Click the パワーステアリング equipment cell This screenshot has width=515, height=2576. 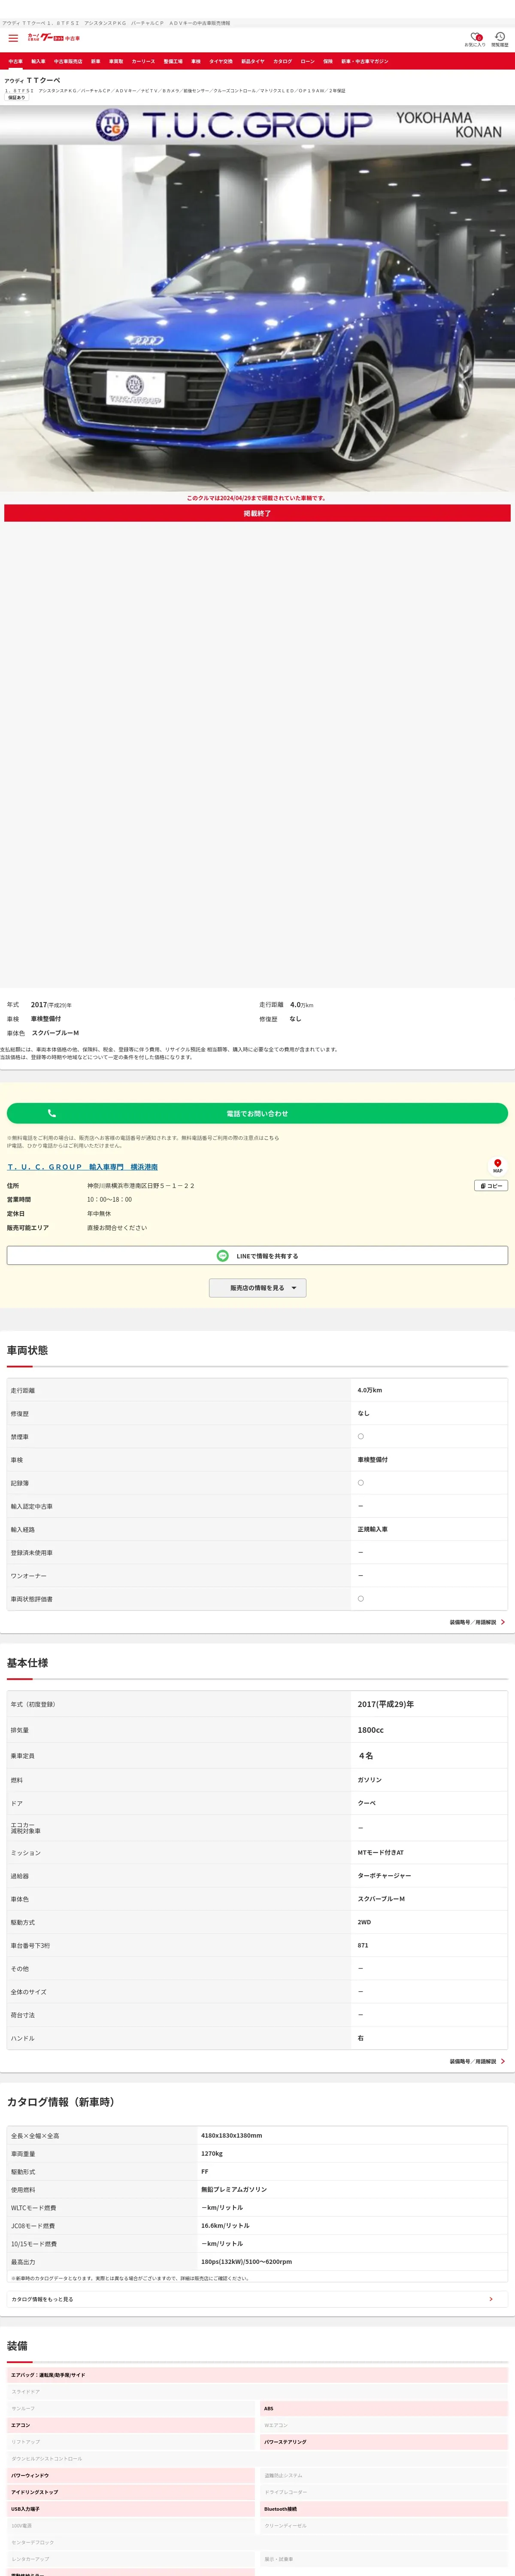click(x=384, y=2442)
